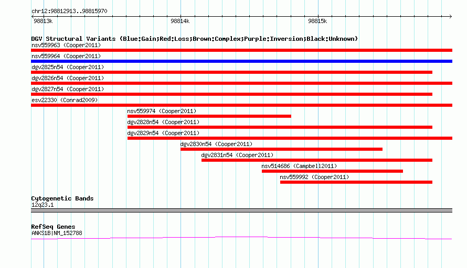The width and height of the screenshot is (467, 268).
Task: Open the nsv559964 (Cooper2011) label
Action: [66, 56]
